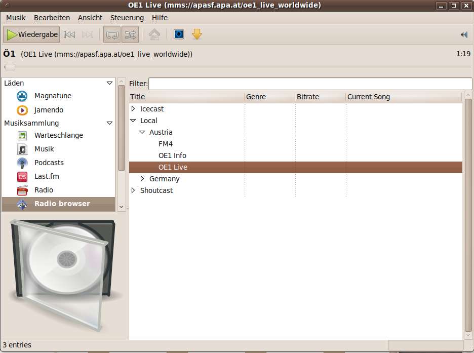The image size is (474, 353).
Task: Open the volume control speaker icon
Action: coord(464,35)
